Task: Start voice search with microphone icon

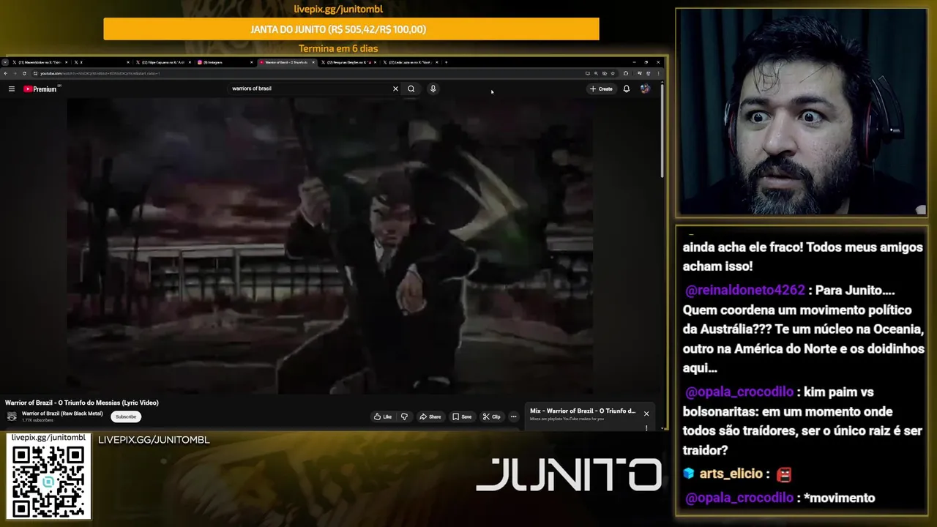Action: pyautogui.click(x=433, y=89)
